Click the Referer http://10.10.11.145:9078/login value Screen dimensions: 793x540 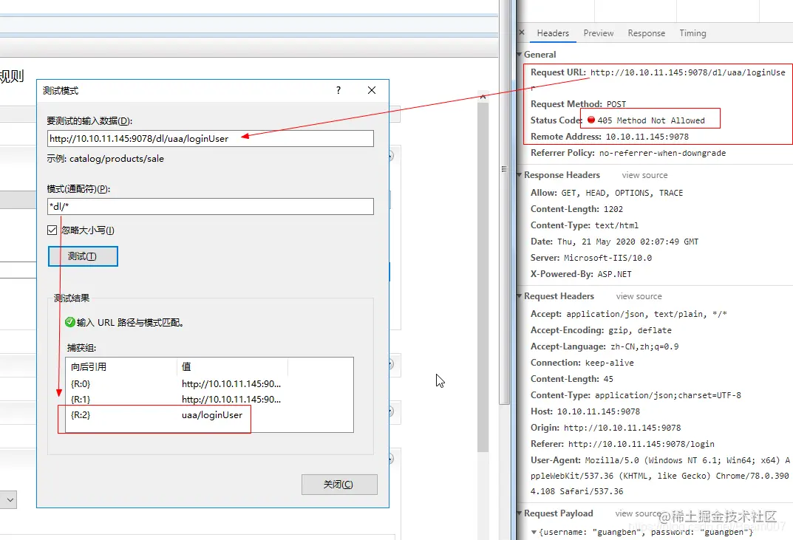pos(641,444)
